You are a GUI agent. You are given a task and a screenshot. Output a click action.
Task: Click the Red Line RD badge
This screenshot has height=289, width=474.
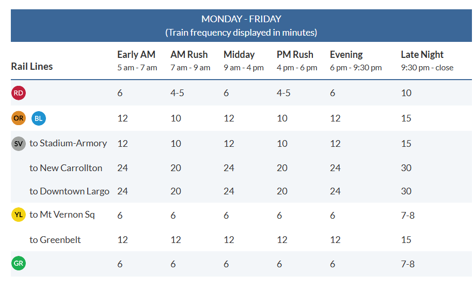[19, 93]
